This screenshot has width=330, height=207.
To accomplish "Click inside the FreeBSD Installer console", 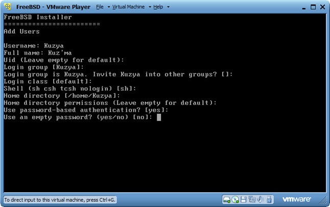I will pyautogui.click(x=164, y=153).
